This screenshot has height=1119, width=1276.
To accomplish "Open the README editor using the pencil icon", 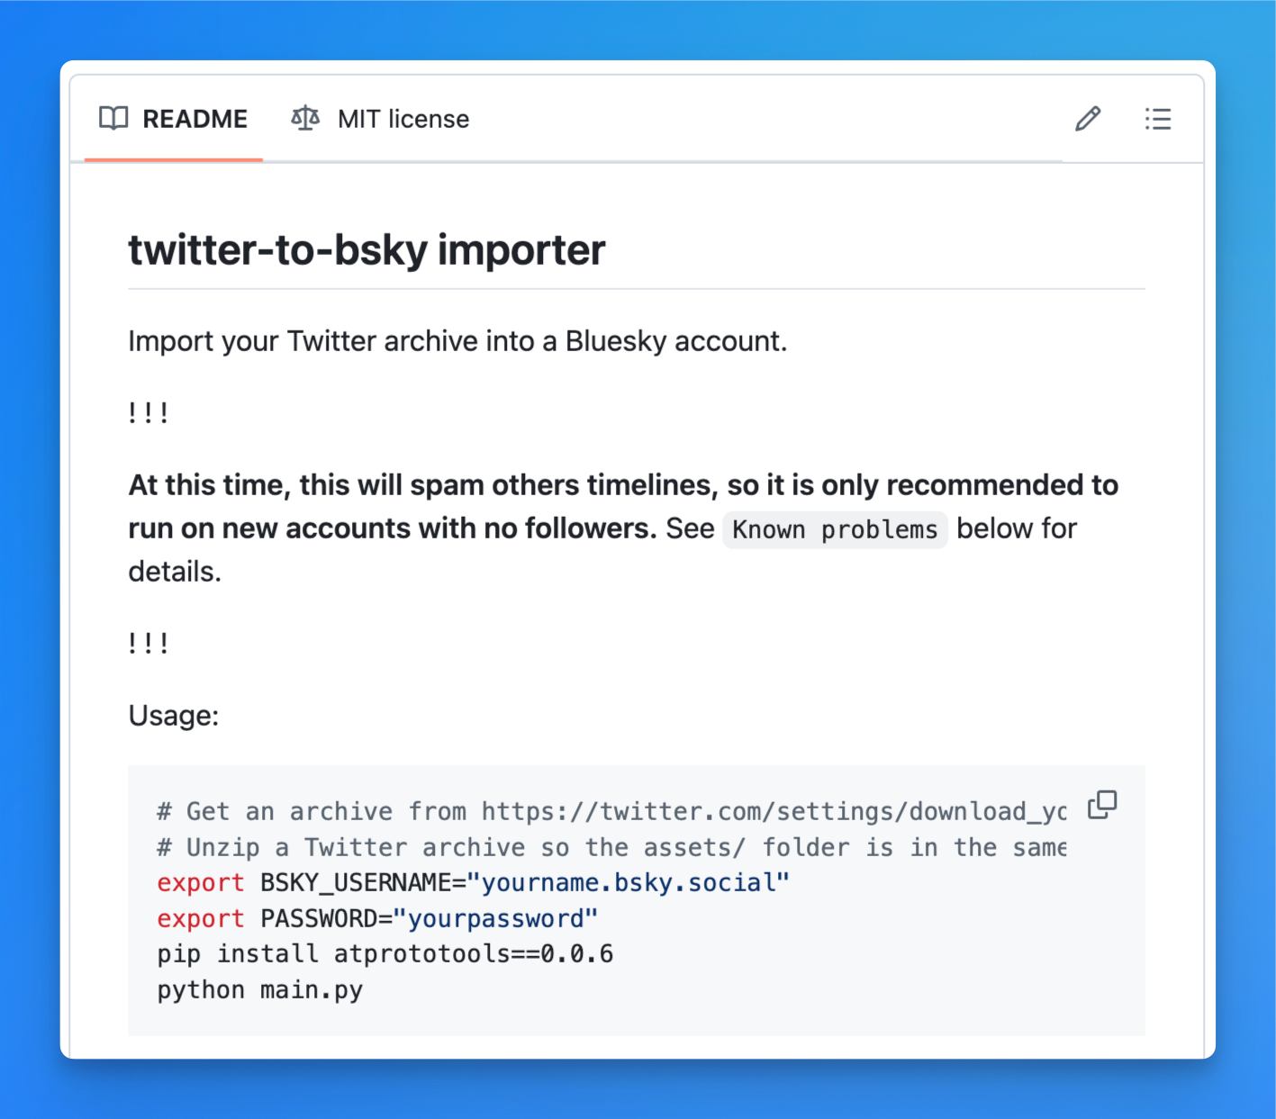I will (x=1088, y=119).
